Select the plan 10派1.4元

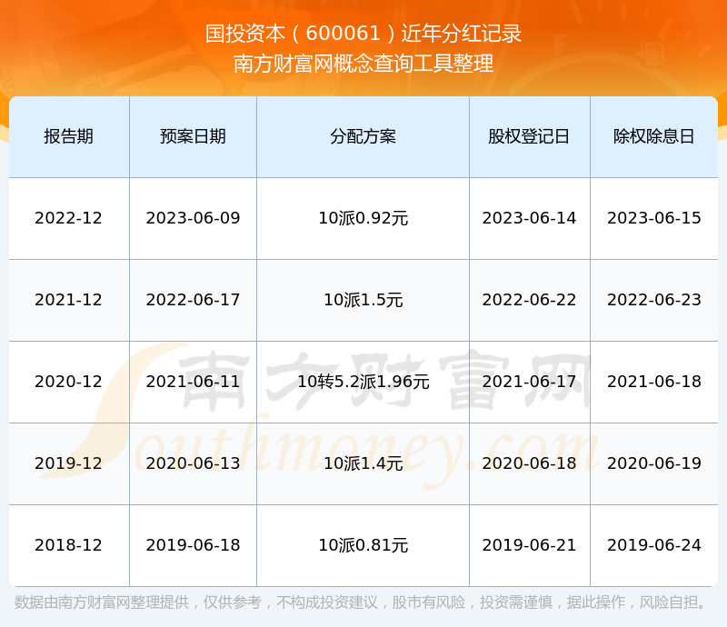click(x=363, y=463)
